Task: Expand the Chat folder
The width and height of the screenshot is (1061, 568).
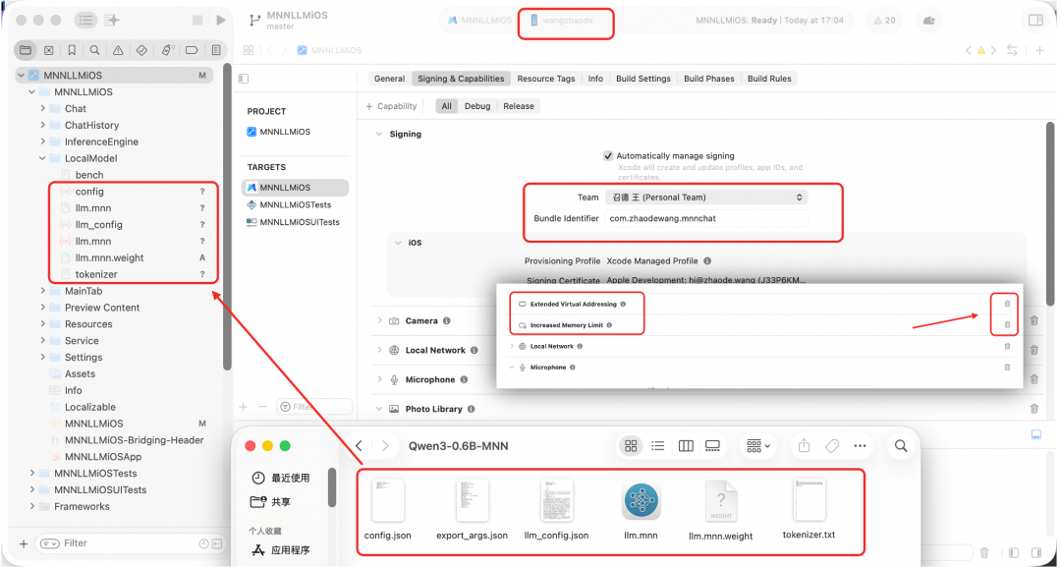Action: click(x=42, y=108)
